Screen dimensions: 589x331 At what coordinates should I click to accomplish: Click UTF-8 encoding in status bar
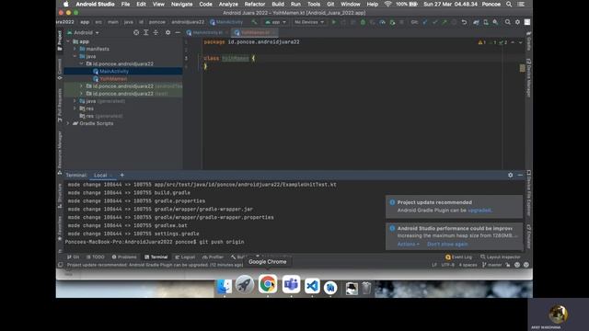coord(448,265)
